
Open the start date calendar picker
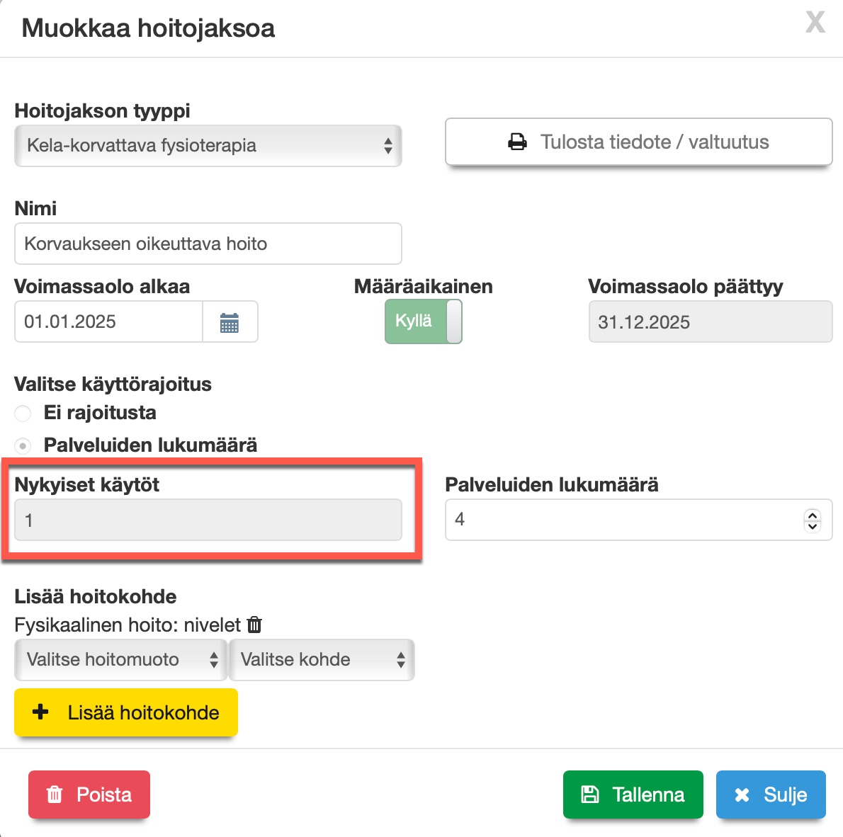[x=230, y=322]
